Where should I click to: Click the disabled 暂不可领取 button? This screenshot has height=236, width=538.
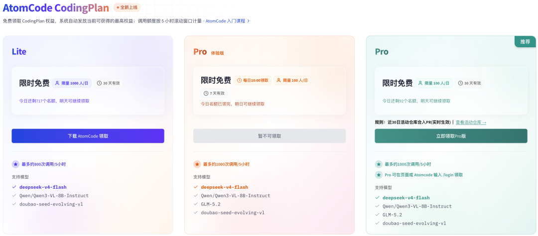(x=269, y=136)
